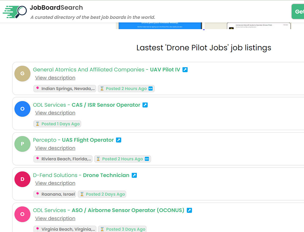
Task: Click the Raanana, Israel location tag
Action: 55,194
